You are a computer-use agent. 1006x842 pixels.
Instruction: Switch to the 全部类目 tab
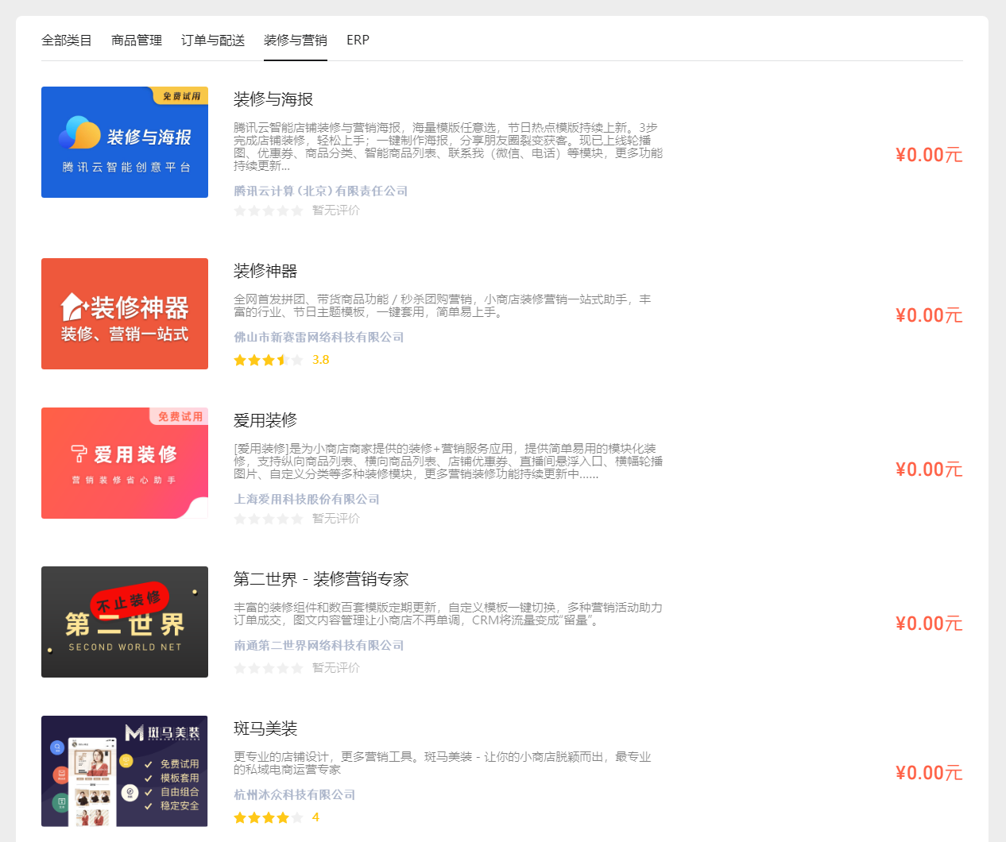(x=67, y=41)
